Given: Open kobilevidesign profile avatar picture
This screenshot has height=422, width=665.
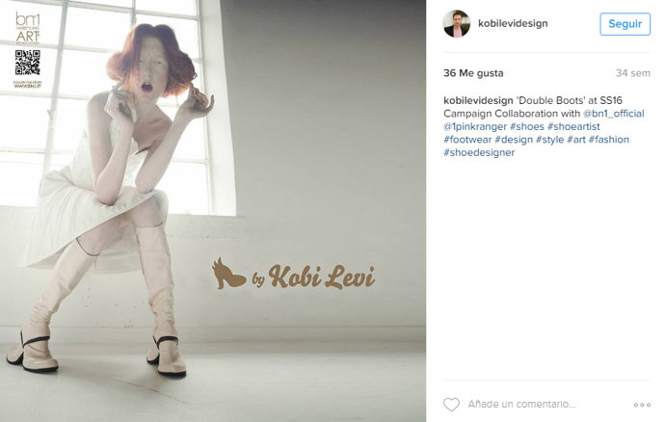Looking at the screenshot, I should (x=456, y=24).
